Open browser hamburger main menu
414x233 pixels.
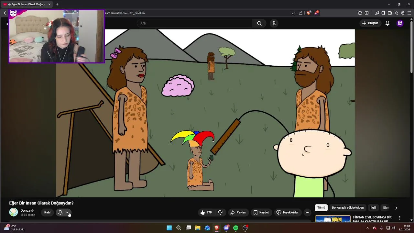point(409,13)
